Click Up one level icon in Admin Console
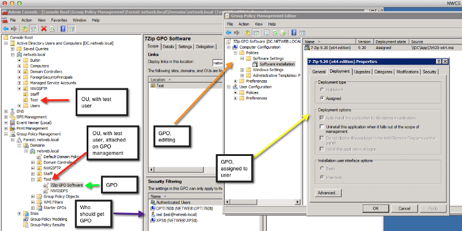The image size is (462, 231). [x=25, y=28]
